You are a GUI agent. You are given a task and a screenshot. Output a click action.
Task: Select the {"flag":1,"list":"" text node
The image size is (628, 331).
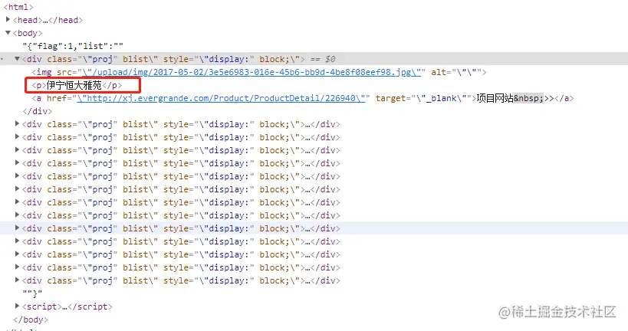(x=73, y=46)
